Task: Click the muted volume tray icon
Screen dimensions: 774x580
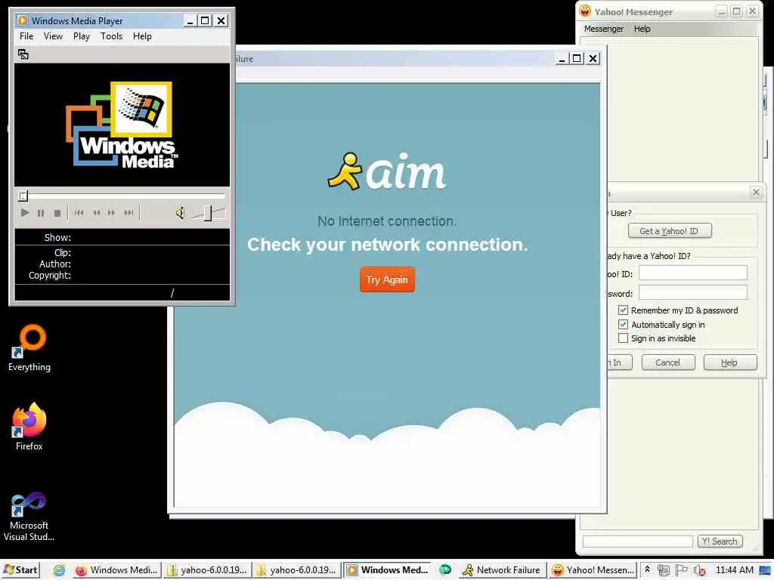Action: [x=699, y=571]
